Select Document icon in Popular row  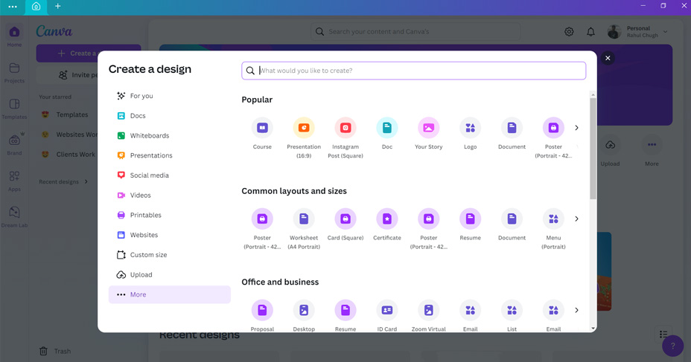pyautogui.click(x=512, y=128)
